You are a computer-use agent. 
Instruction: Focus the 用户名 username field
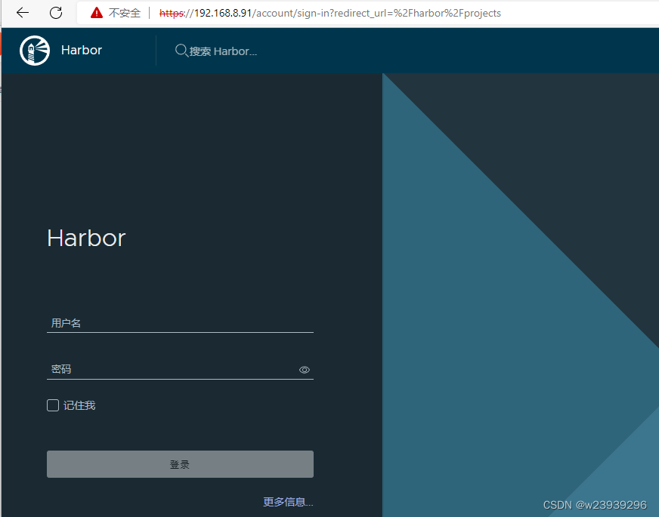[x=180, y=323]
